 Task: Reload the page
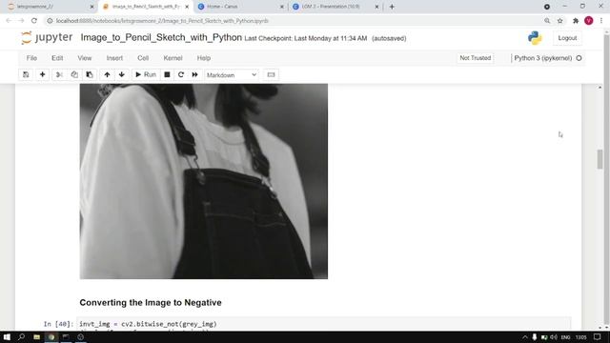(34, 21)
